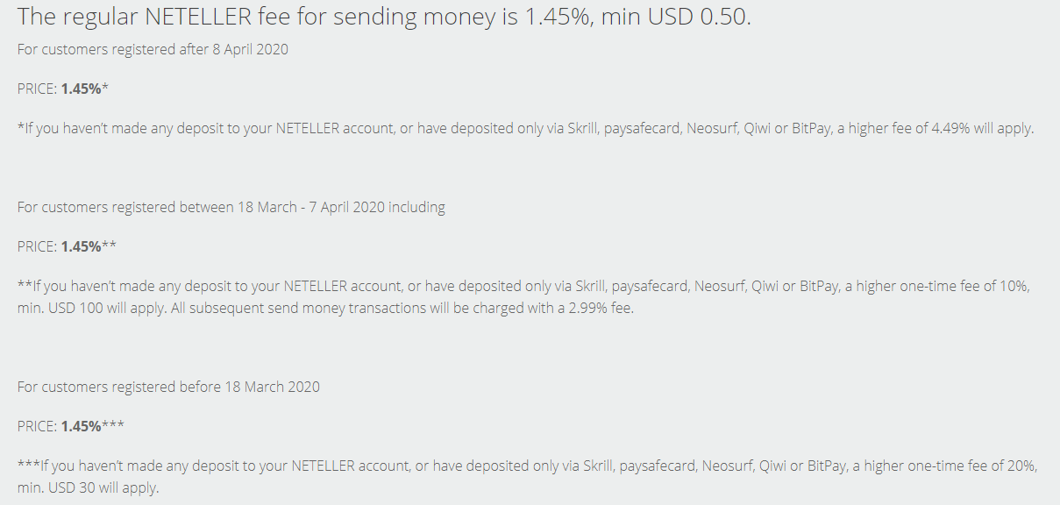The image size is (1060, 505).
Task: Click the bold 1.45% in the third price
Action: (82, 426)
